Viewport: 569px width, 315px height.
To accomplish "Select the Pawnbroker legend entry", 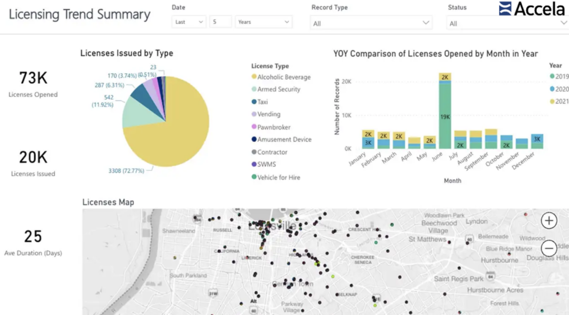I will coord(273,127).
